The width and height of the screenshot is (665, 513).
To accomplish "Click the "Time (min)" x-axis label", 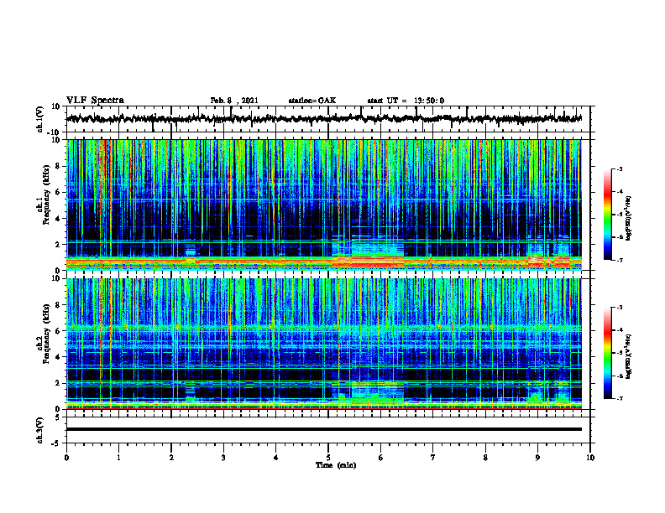I will 336,465.
